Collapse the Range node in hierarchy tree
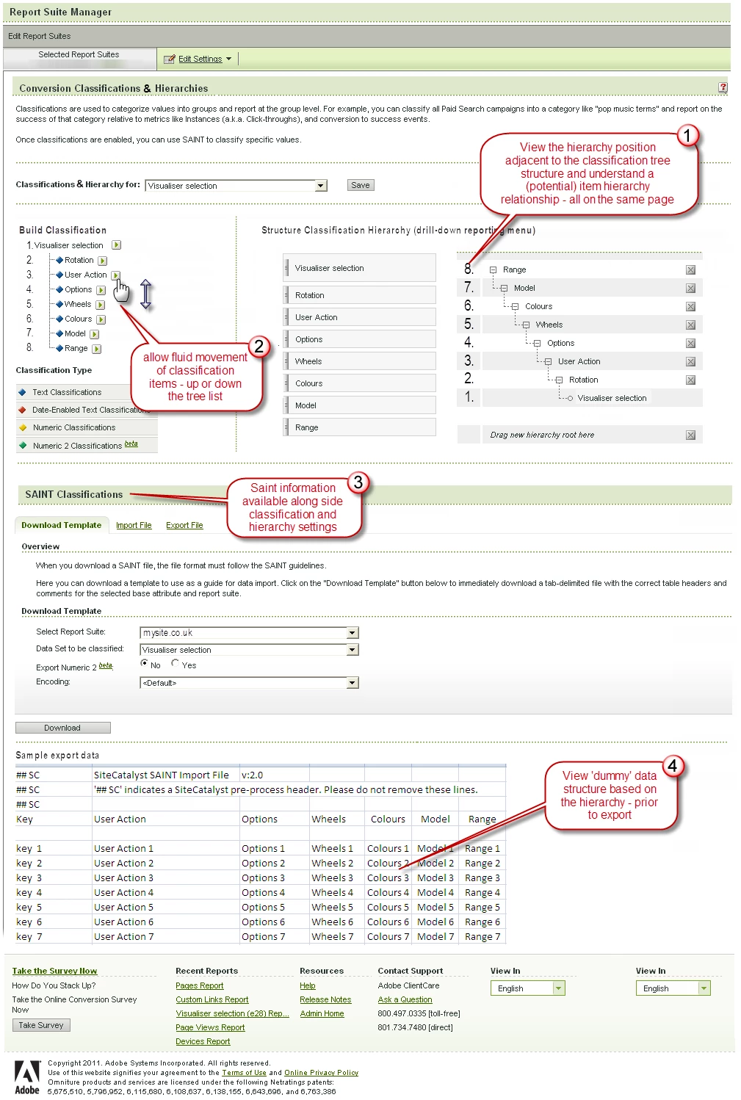741x1100 pixels. 493,269
